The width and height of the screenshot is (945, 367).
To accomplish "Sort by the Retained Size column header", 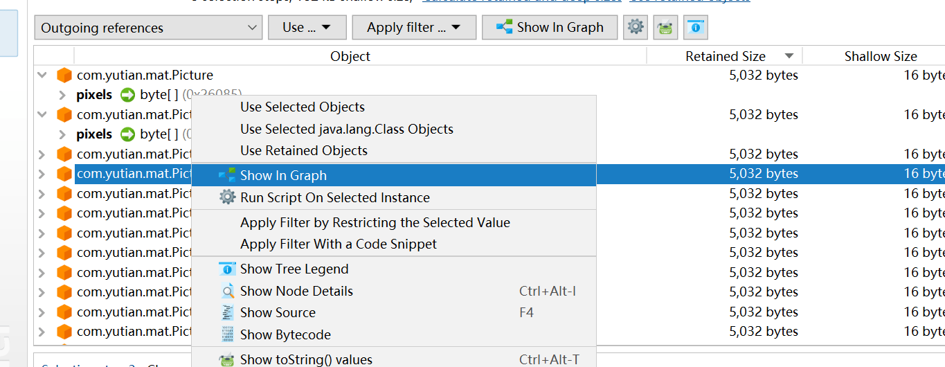I will pos(725,57).
